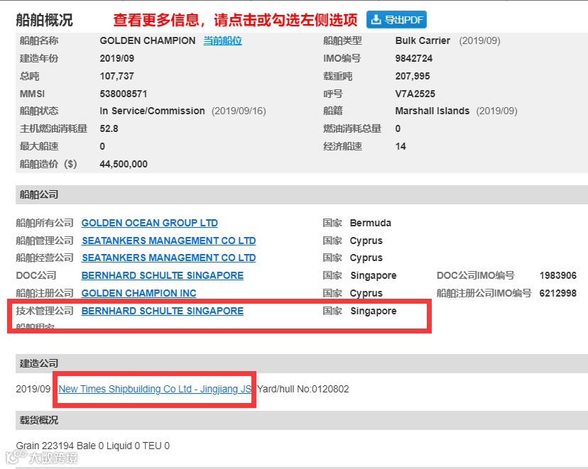
Task: Select flag Marshall Islands text
Action: pos(432,111)
